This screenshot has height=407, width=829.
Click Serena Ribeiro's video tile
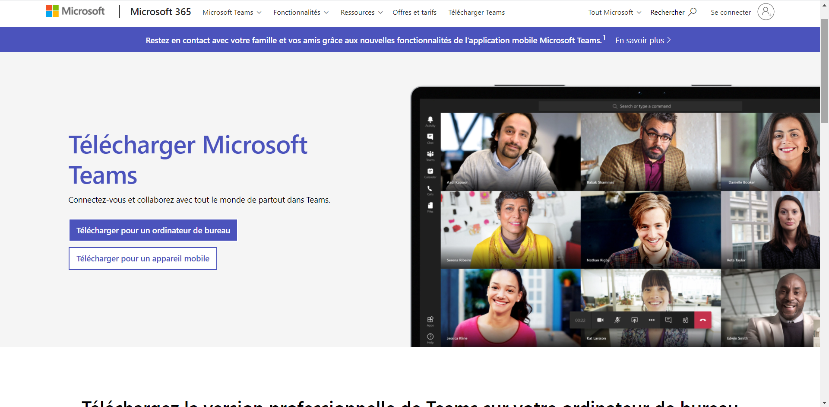coord(510,230)
